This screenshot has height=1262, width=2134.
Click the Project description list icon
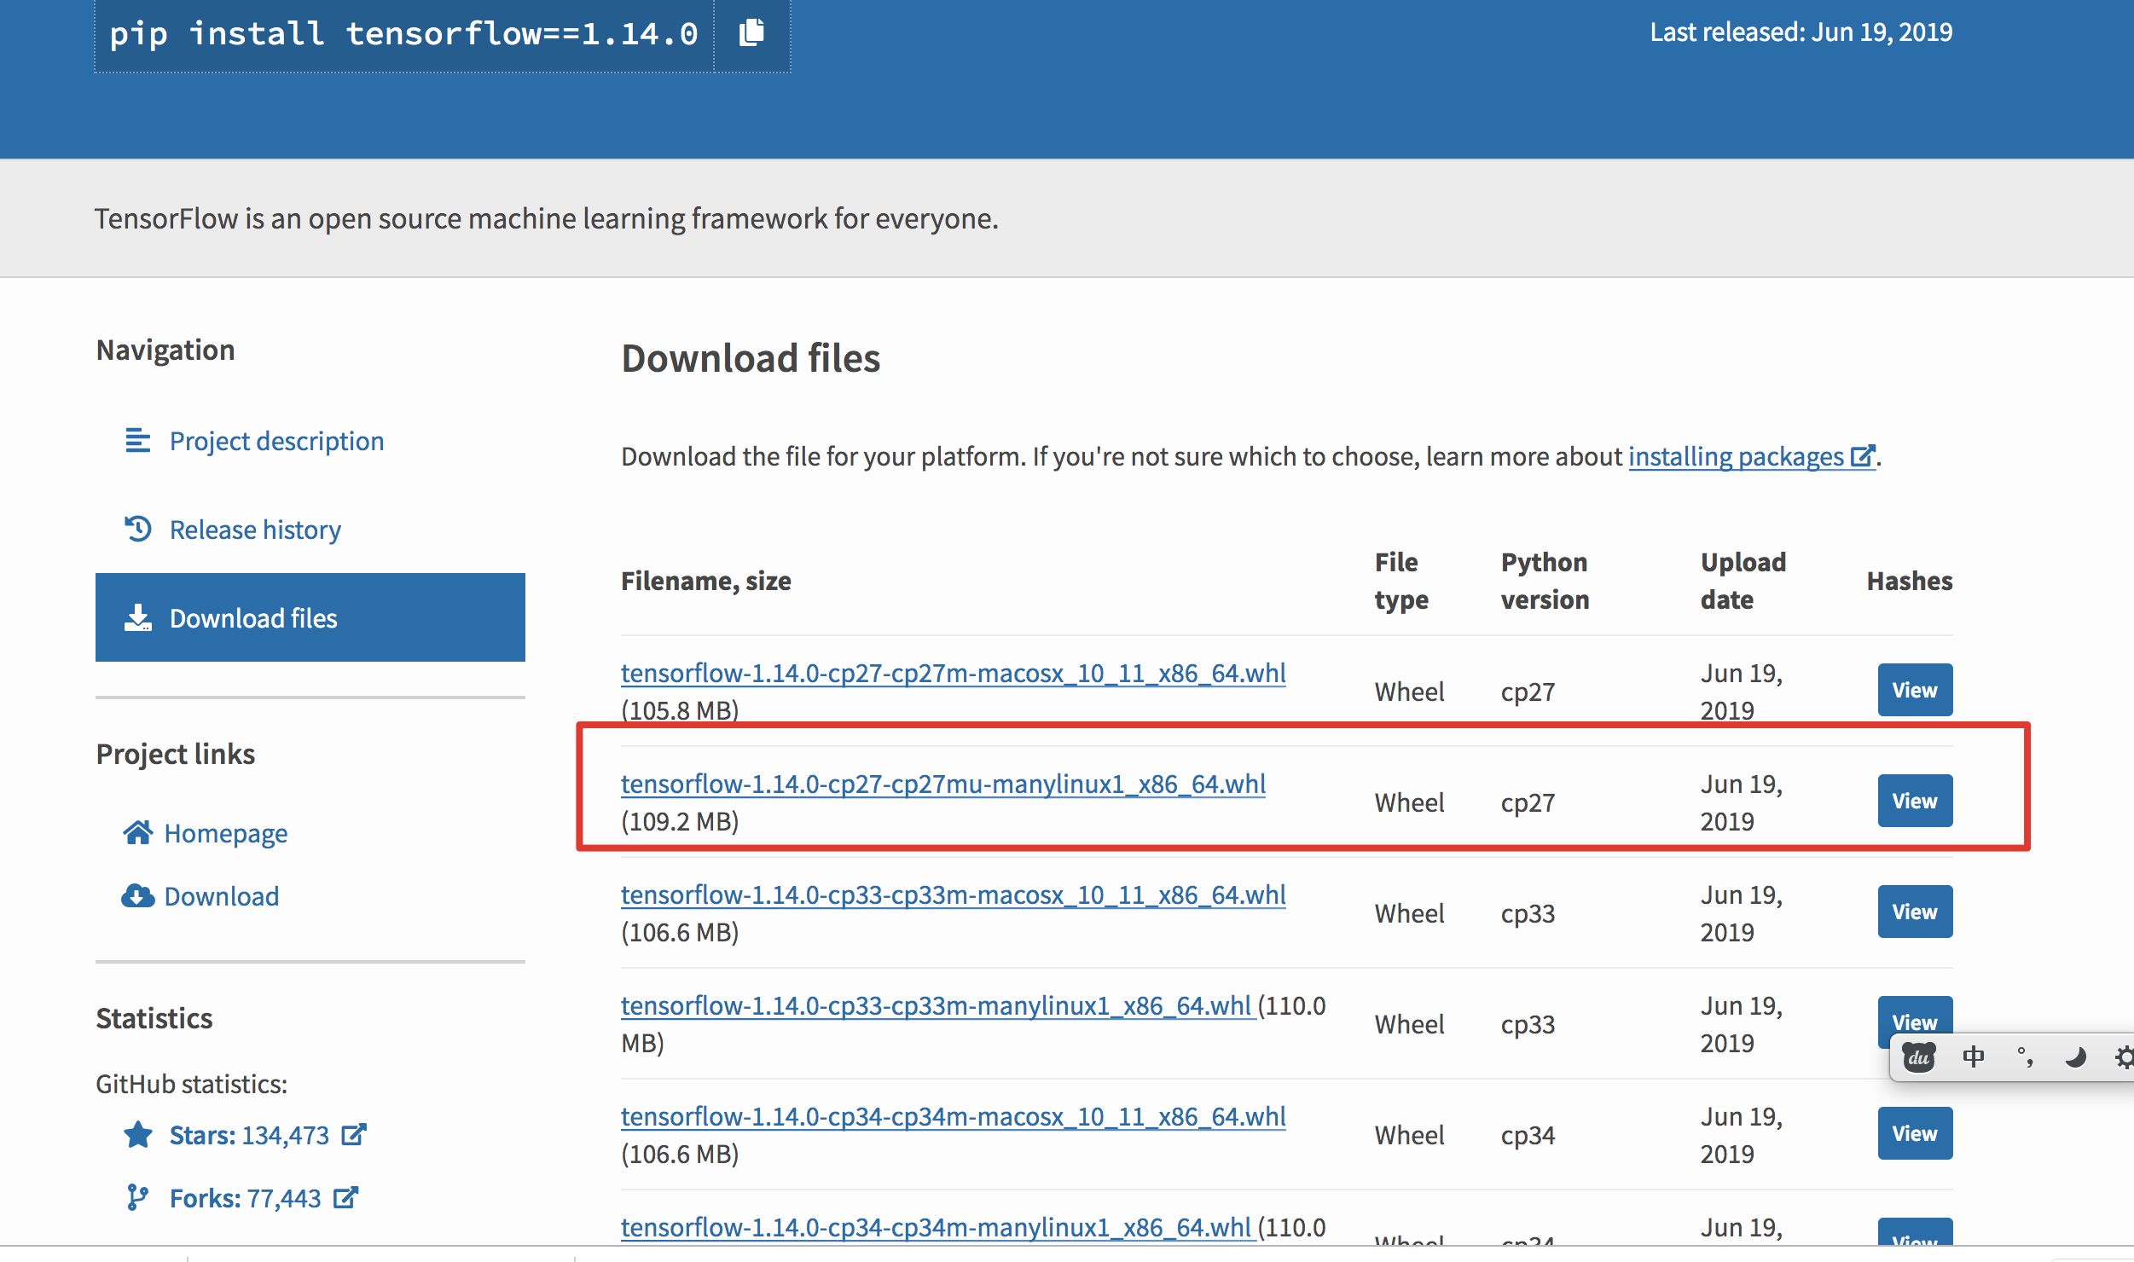137,441
